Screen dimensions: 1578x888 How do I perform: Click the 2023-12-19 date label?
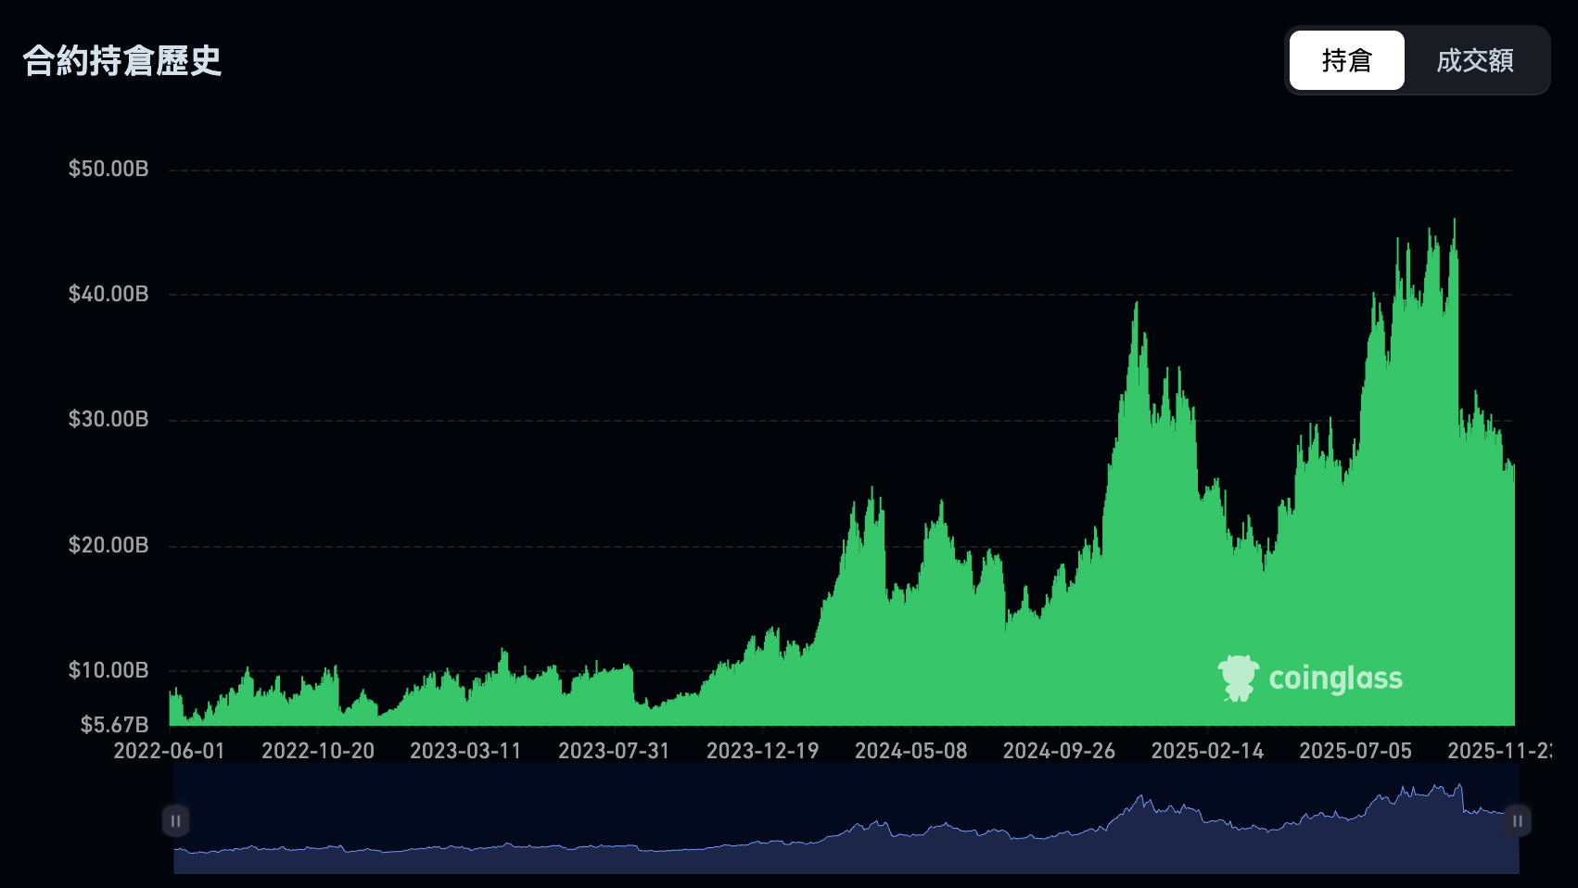click(x=762, y=751)
